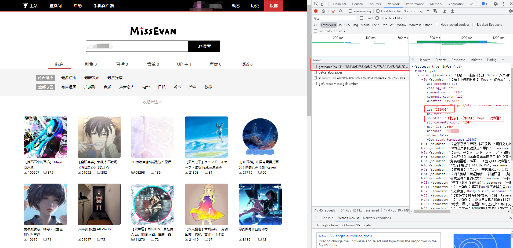Import HAR file with upload arrow
513x248 pixels.
(445, 11)
